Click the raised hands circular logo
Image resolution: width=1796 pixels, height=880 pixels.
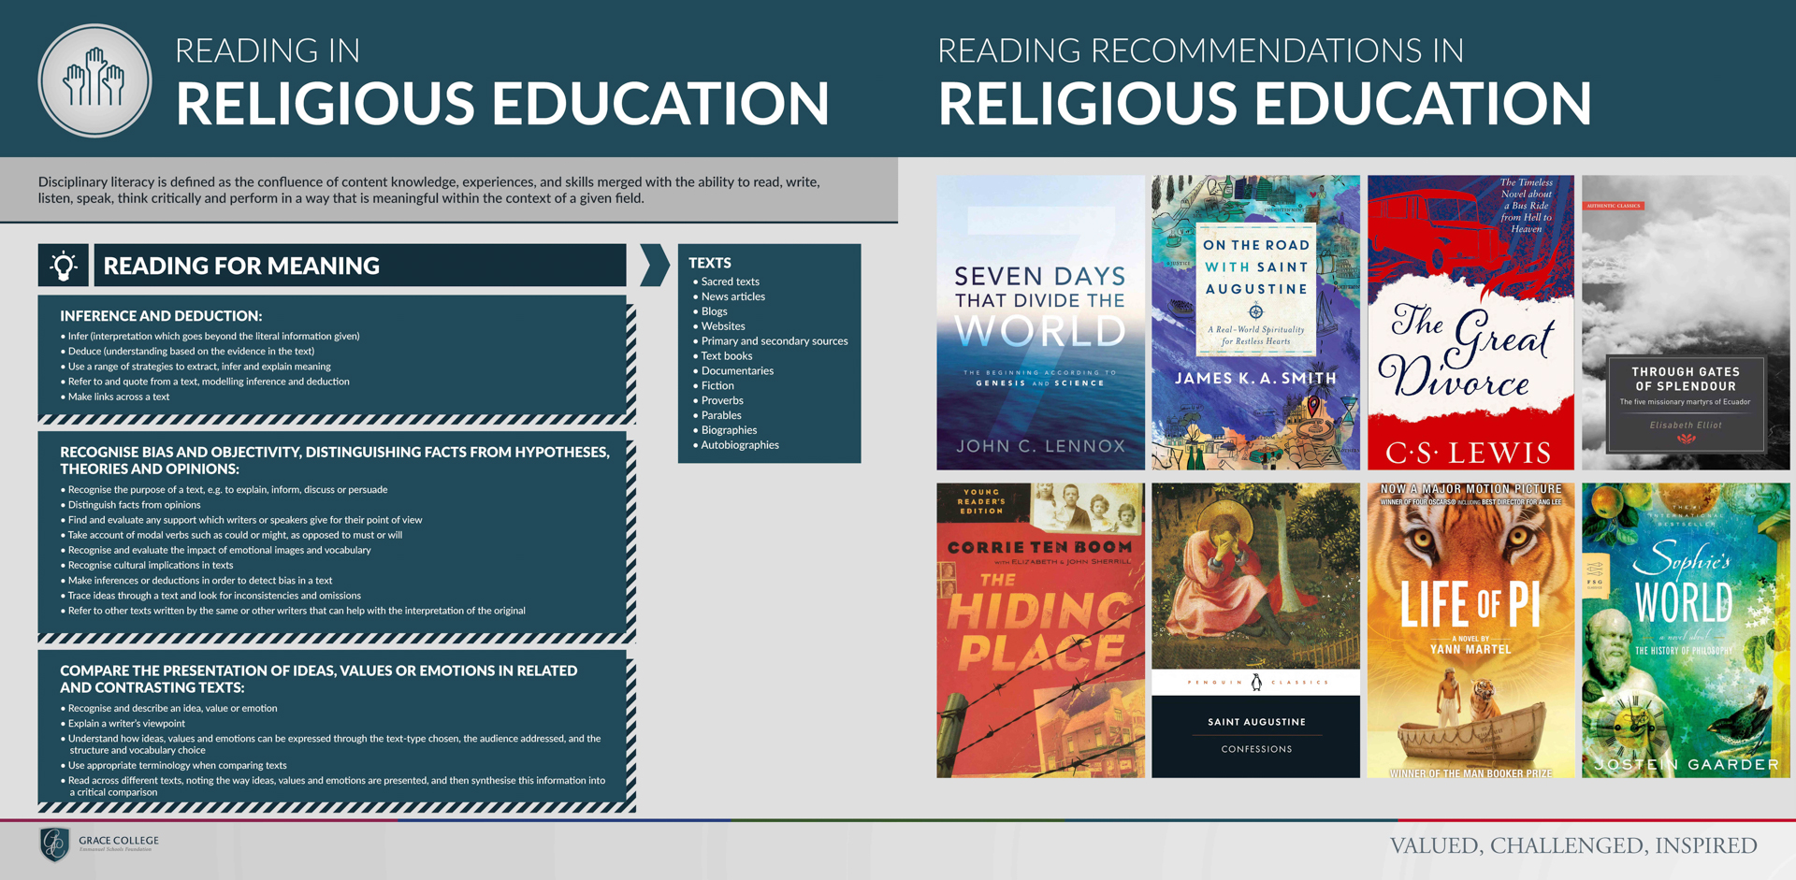click(x=94, y=80)
